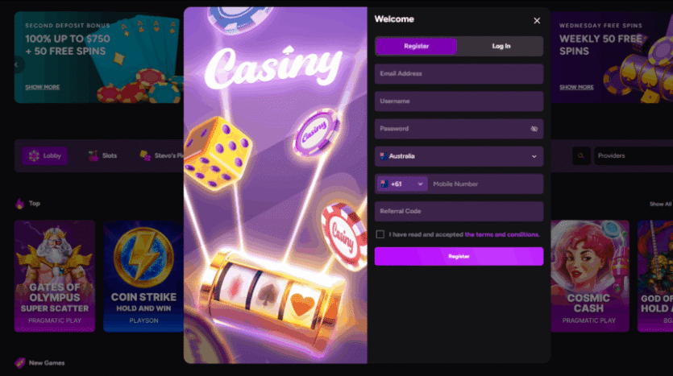Close the Welcome dialog
Screen dimensions: 673x376
[x=537, y=21]
